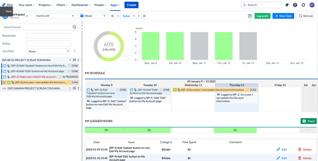The width and height of the screenshot is (318, 161).
Task: Toggle checkbox icon on BETA PROJECT row
Action: (74, 60)
